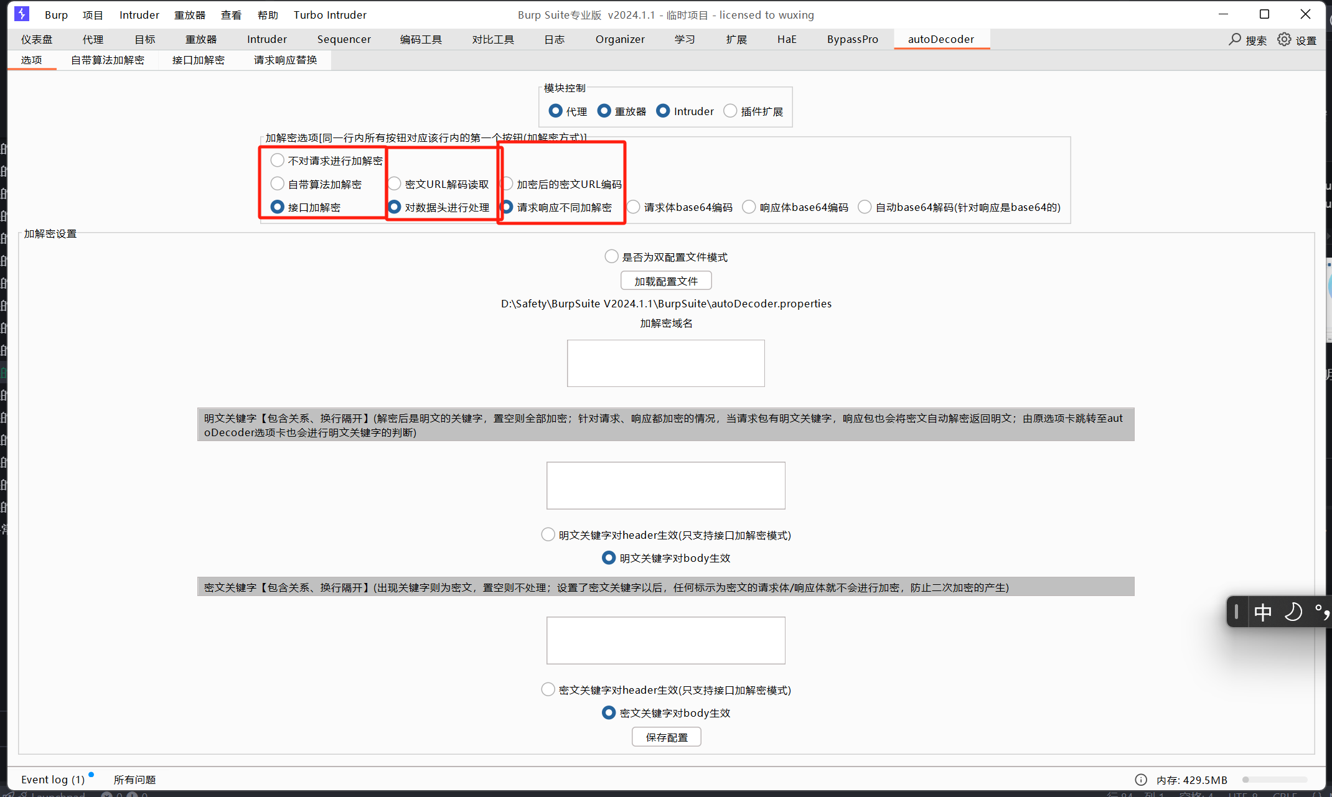The width and height of the screenshot is (1332, 797).
Task: Select the 代理 module radio button
Action: pyautogui.click(x=555, y=111)
